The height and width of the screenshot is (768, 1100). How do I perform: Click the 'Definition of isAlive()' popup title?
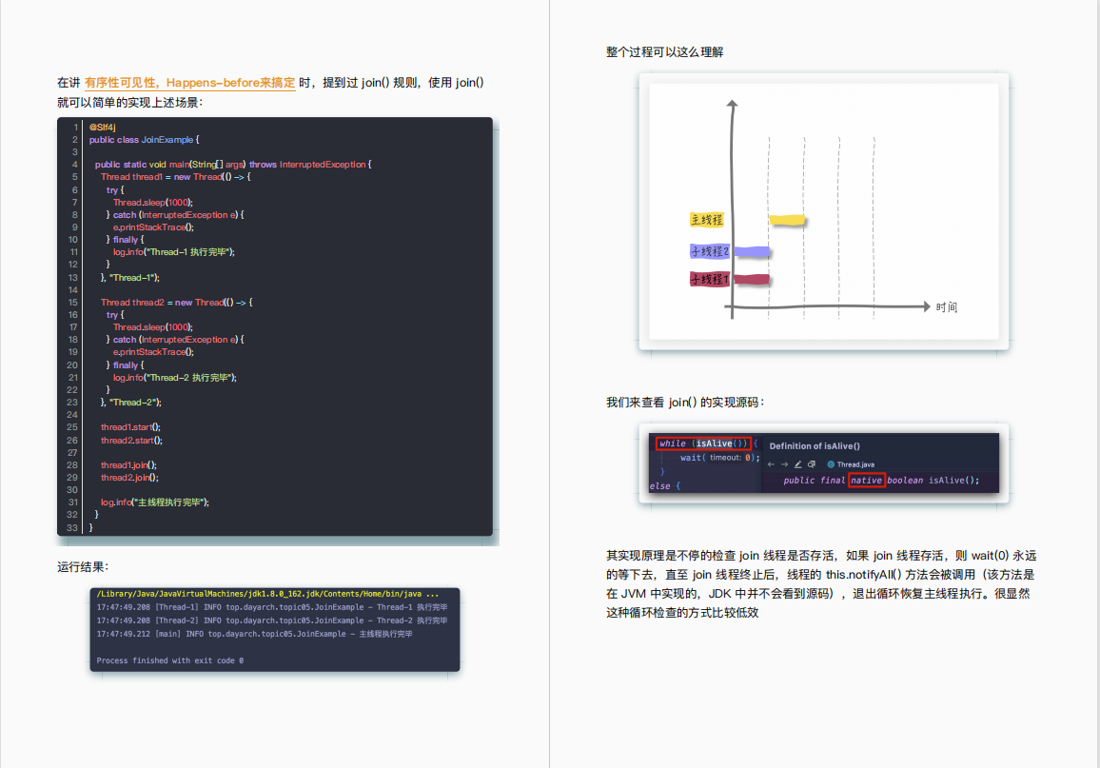coord(815,446)
